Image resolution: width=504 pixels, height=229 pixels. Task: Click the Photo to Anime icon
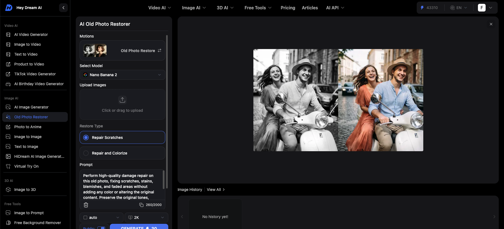point(8,127)
